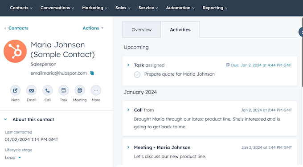Open the Contacts menu in top navigation

pyautogui.click(x=21, y=8)
